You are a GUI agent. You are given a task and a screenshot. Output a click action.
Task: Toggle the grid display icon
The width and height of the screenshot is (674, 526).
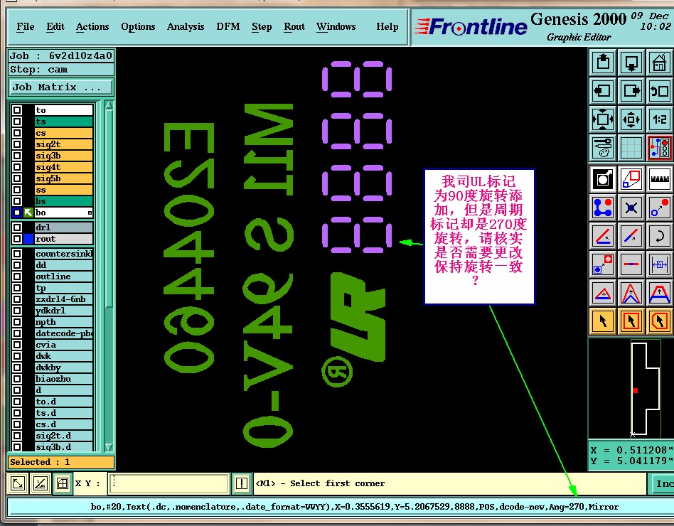tap(631, 147)
